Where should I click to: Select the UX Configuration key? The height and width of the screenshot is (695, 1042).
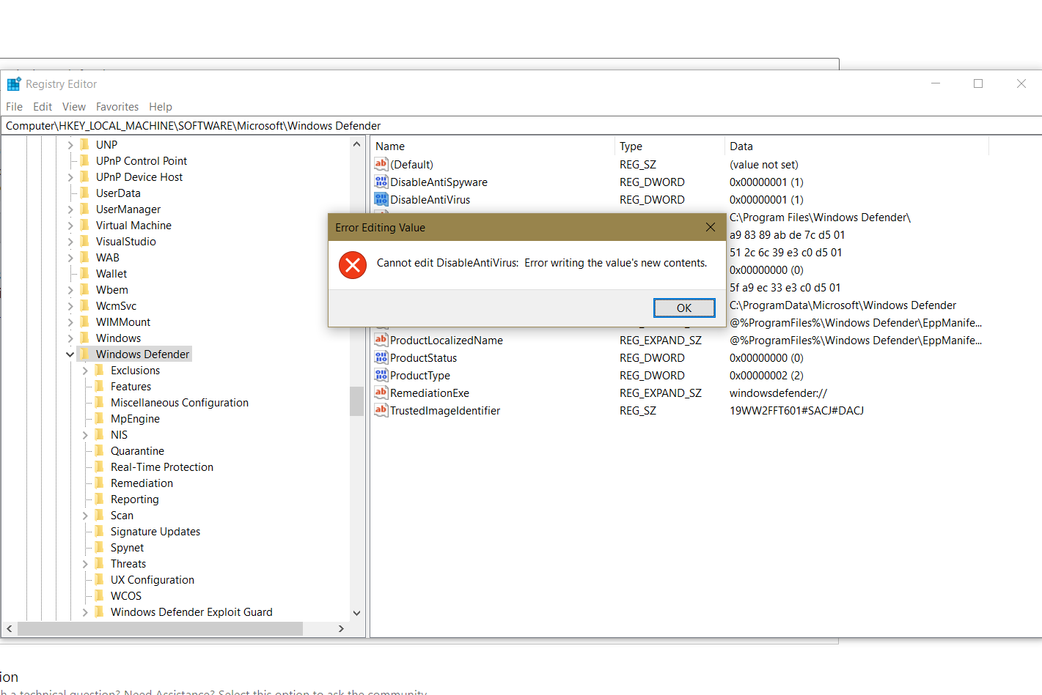pos(153,579)
